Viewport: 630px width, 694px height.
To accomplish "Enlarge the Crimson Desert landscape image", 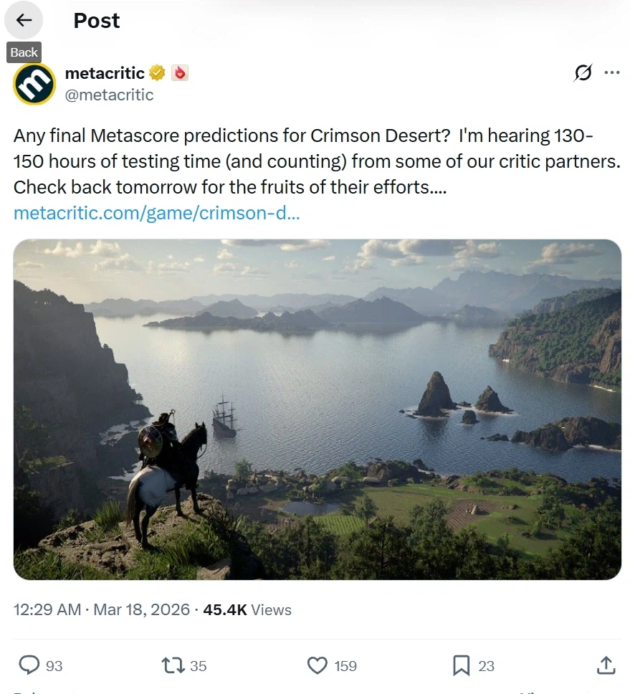I will pos(317,409).
